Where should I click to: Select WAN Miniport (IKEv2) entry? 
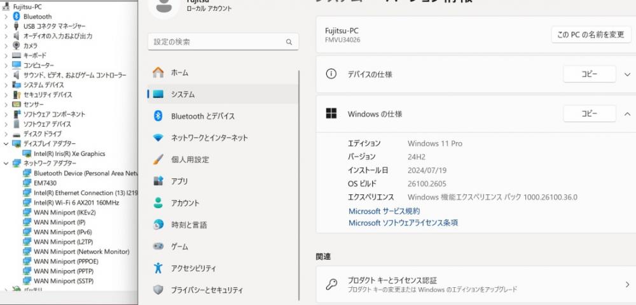pos(65,212)
